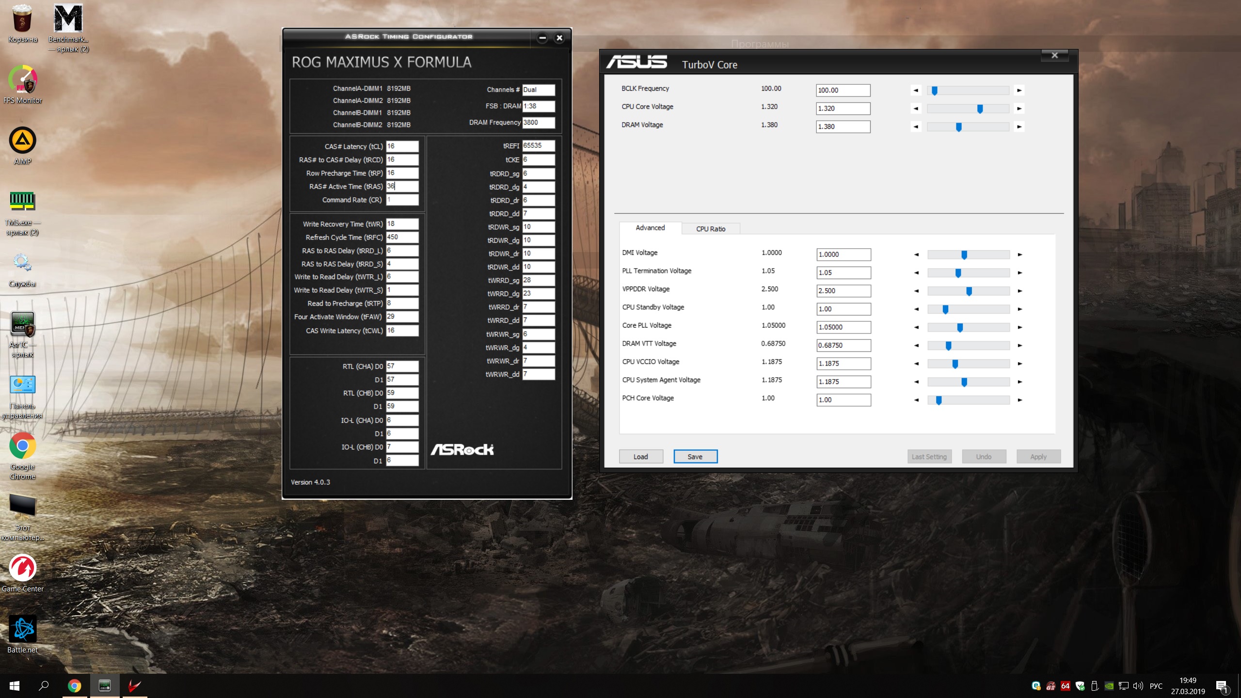Launch the FPS Monitor desktop icon

pos(22,80)
